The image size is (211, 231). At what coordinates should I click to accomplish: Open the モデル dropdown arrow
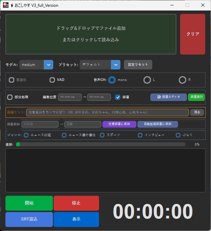[x=49, y=65]
